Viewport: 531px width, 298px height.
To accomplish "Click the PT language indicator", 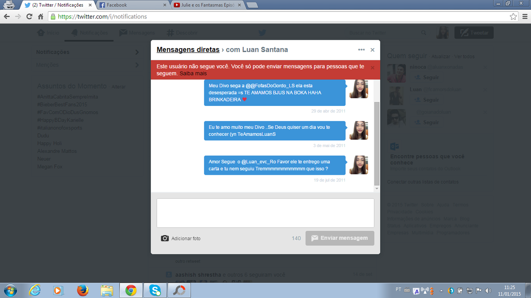I will 398,290.
